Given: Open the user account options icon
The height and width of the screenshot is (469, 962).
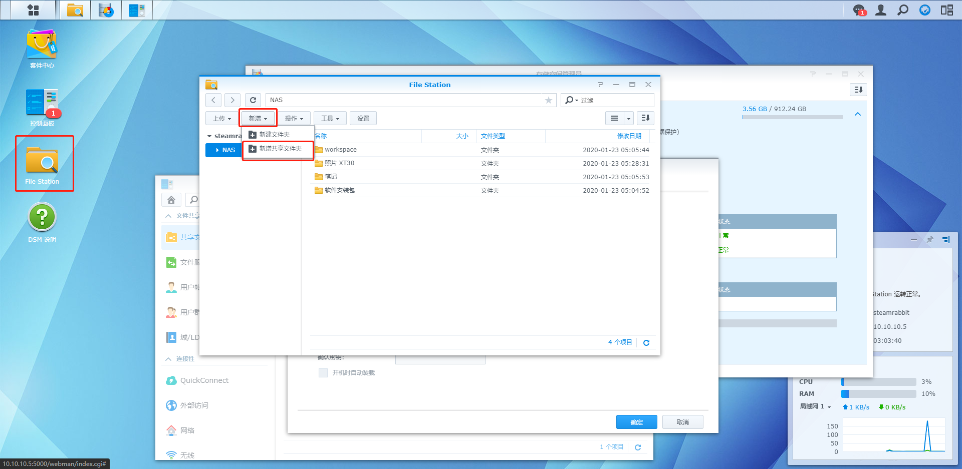Looking at the screenshot, I should (x=881, y=10).
